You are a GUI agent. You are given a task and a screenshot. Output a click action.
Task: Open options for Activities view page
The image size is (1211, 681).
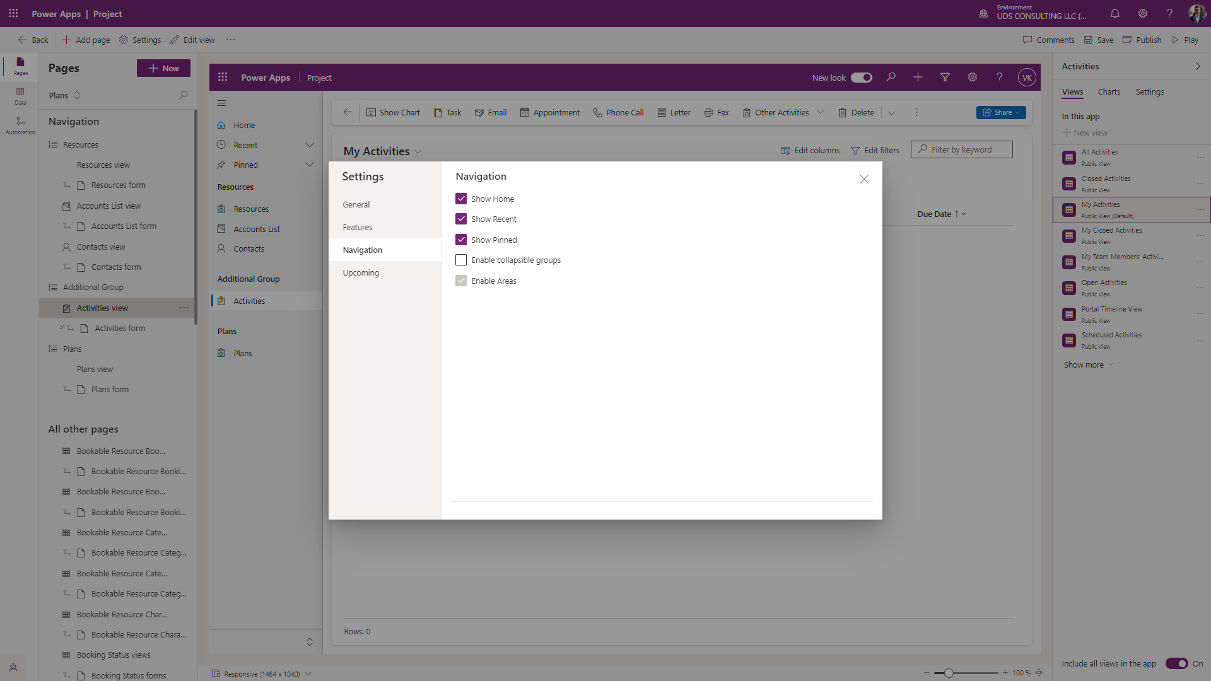tap(184, 308)
